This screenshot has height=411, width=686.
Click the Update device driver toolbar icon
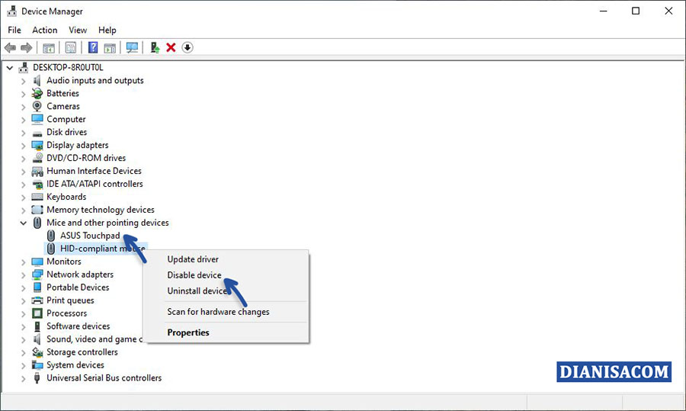155,48
